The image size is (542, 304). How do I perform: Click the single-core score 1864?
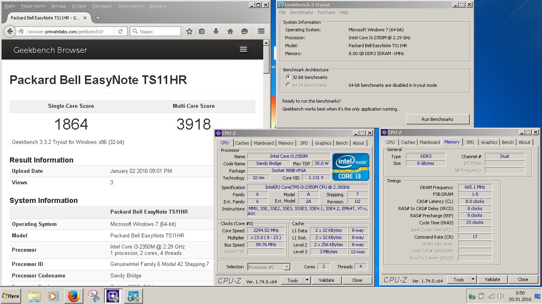(71, 124)
